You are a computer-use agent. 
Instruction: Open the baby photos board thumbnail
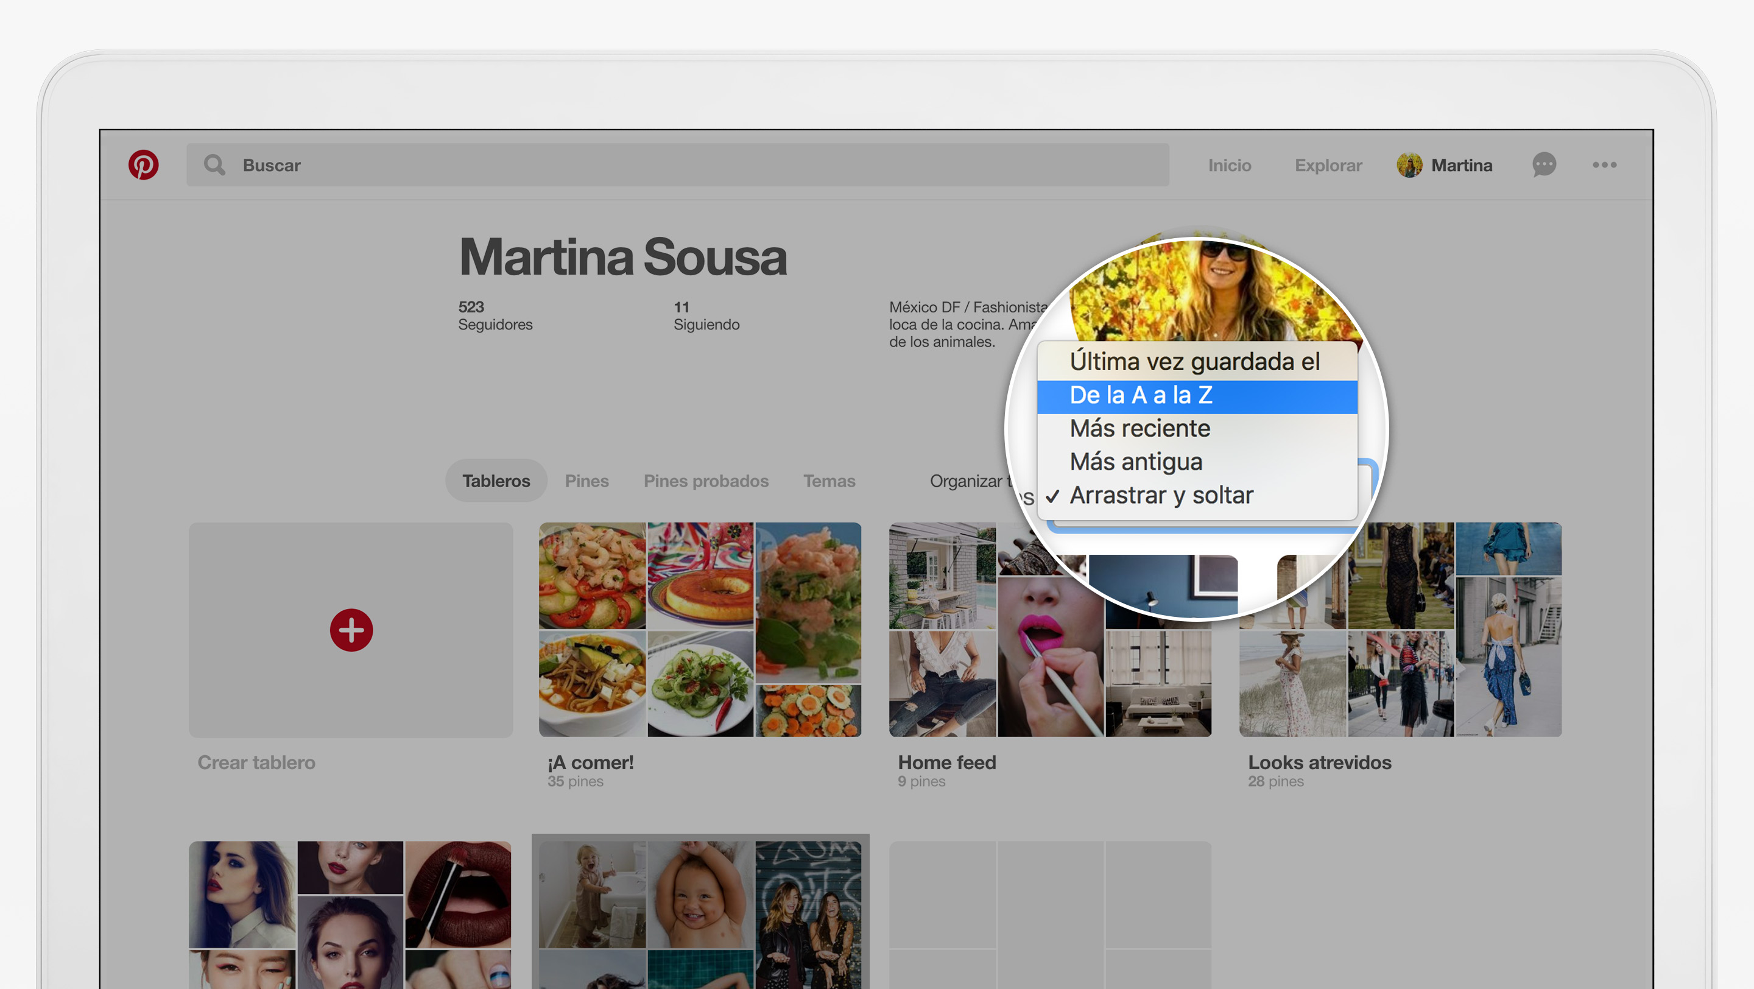click(700, 915)
